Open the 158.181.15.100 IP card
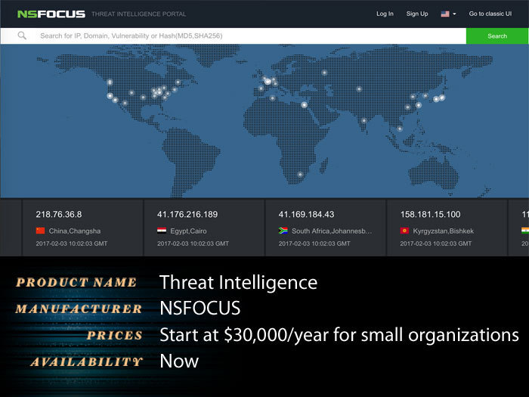This screenshot has width=529, height=397. click(447, 228)
